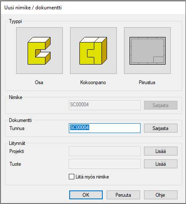This screenshot has height=204, width=186.
Task: Click the Tunnus field containing SC00004
Action: point(104,128)
